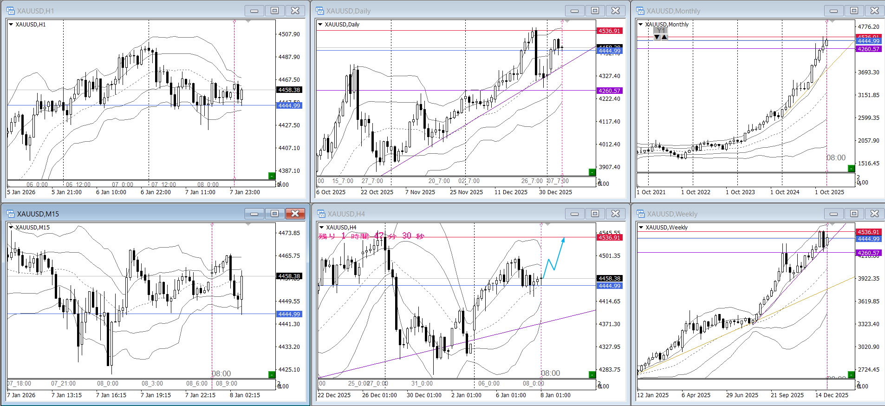Click the green indicator square on Daily chart
The width and height of the screenshot is (885, 406).
tap(592, 172)
